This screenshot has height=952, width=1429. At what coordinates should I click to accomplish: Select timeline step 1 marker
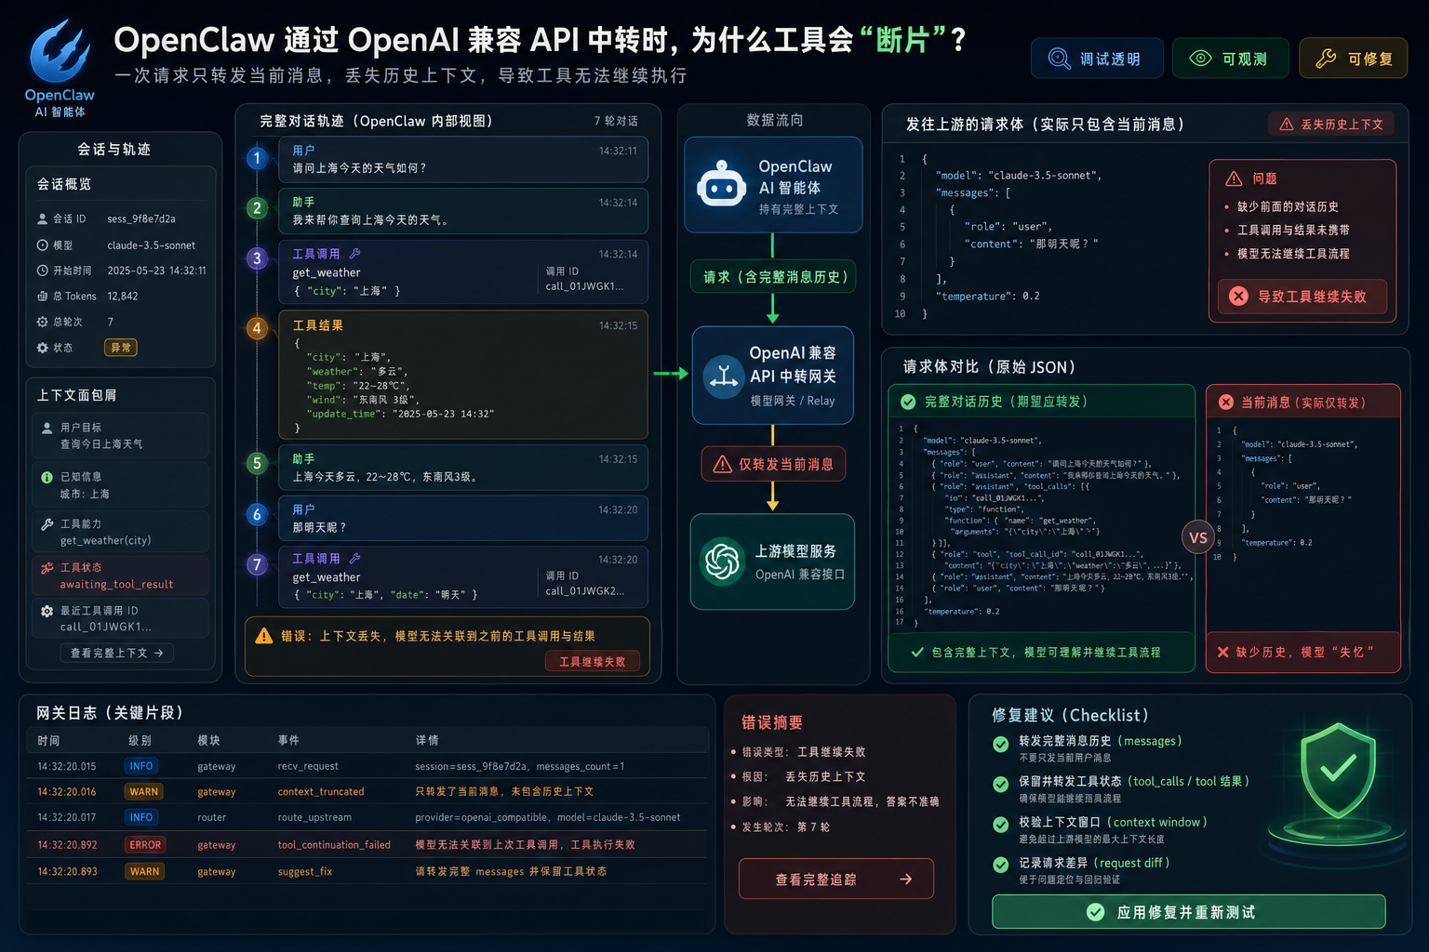pos(258,158)
